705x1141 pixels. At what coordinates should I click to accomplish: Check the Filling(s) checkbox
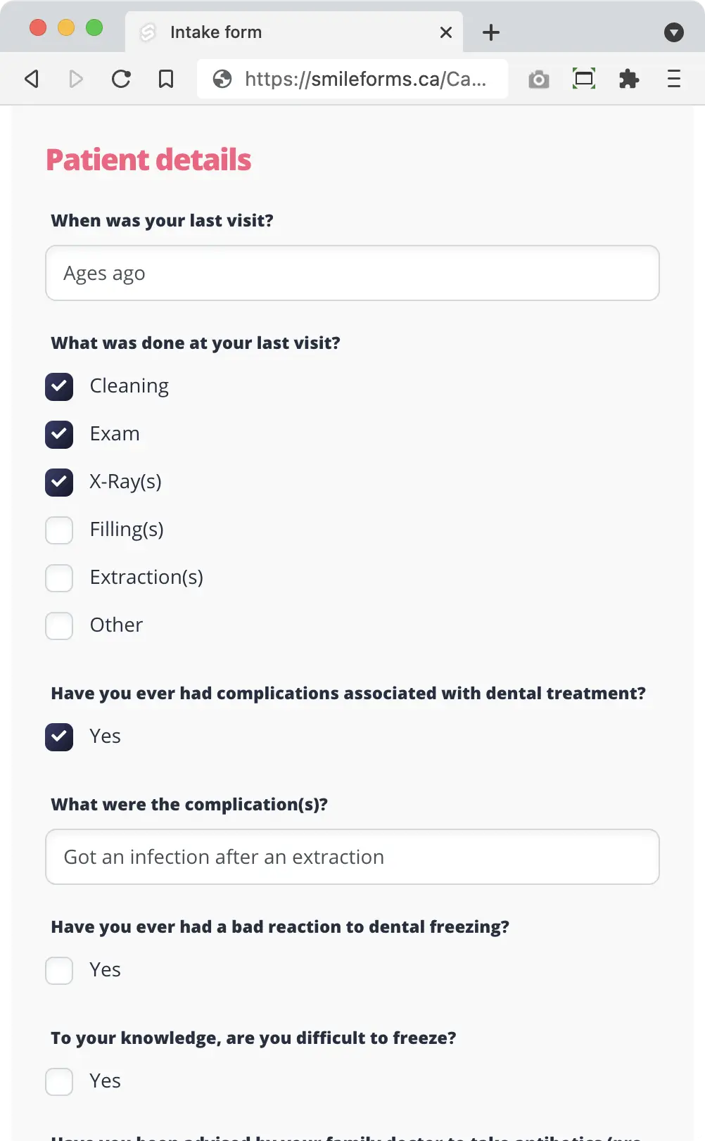point(59,530)
